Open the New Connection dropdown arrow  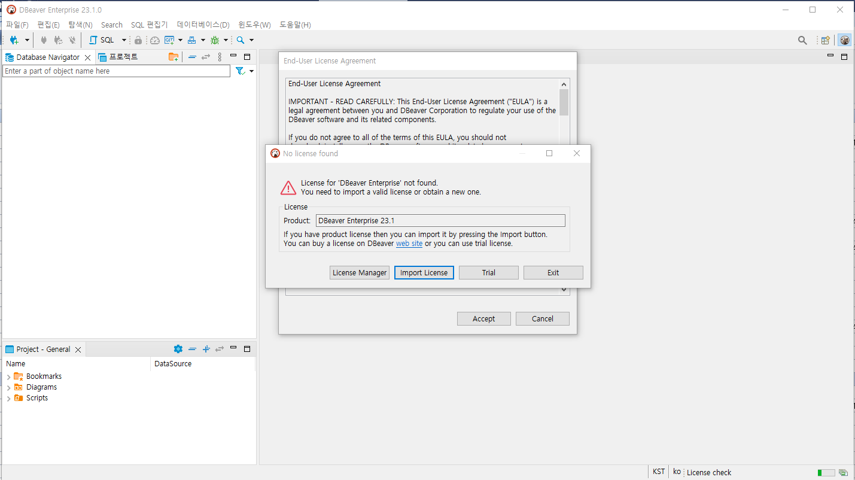[x=27, y=40]
